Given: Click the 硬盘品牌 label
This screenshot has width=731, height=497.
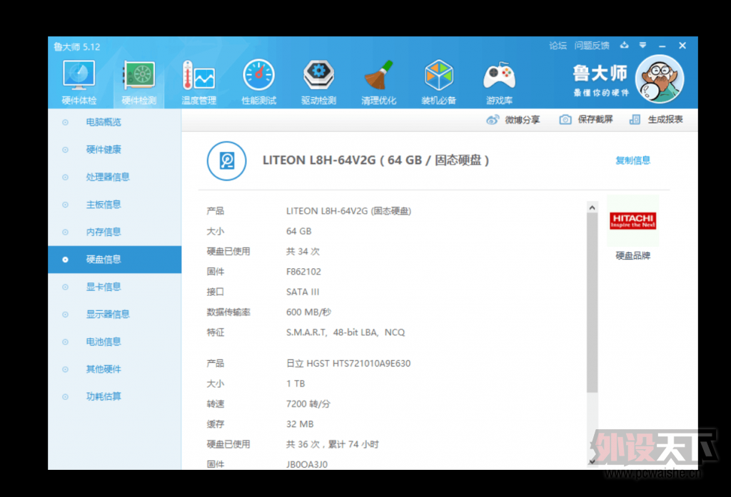Looking at the screenshot, I should tap(632, 256).
